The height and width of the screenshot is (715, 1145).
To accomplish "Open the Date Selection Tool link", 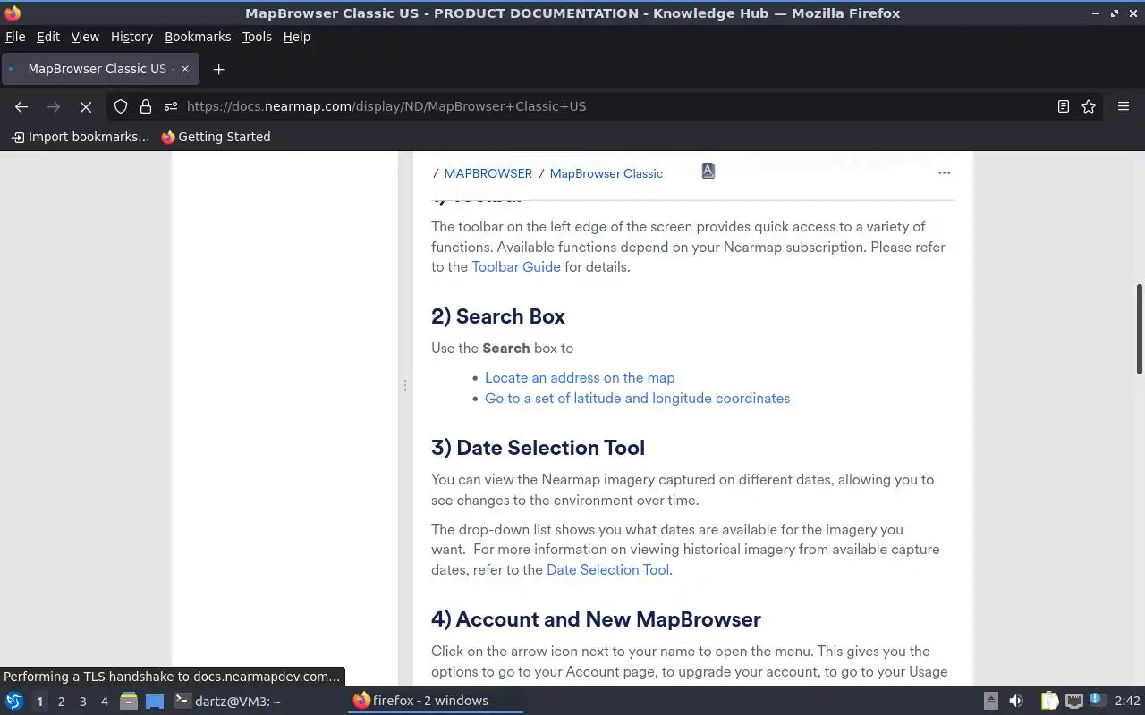I will click(x=607, y=569).
